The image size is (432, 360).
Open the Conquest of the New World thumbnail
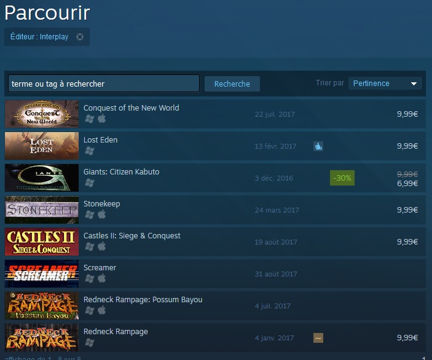(x=42, y=114)
